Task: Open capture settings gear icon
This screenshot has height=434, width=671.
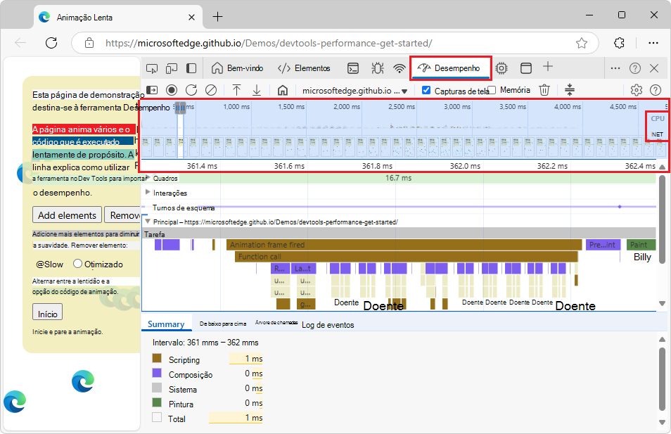Action: pyautogui.click(x=637, y=90)
